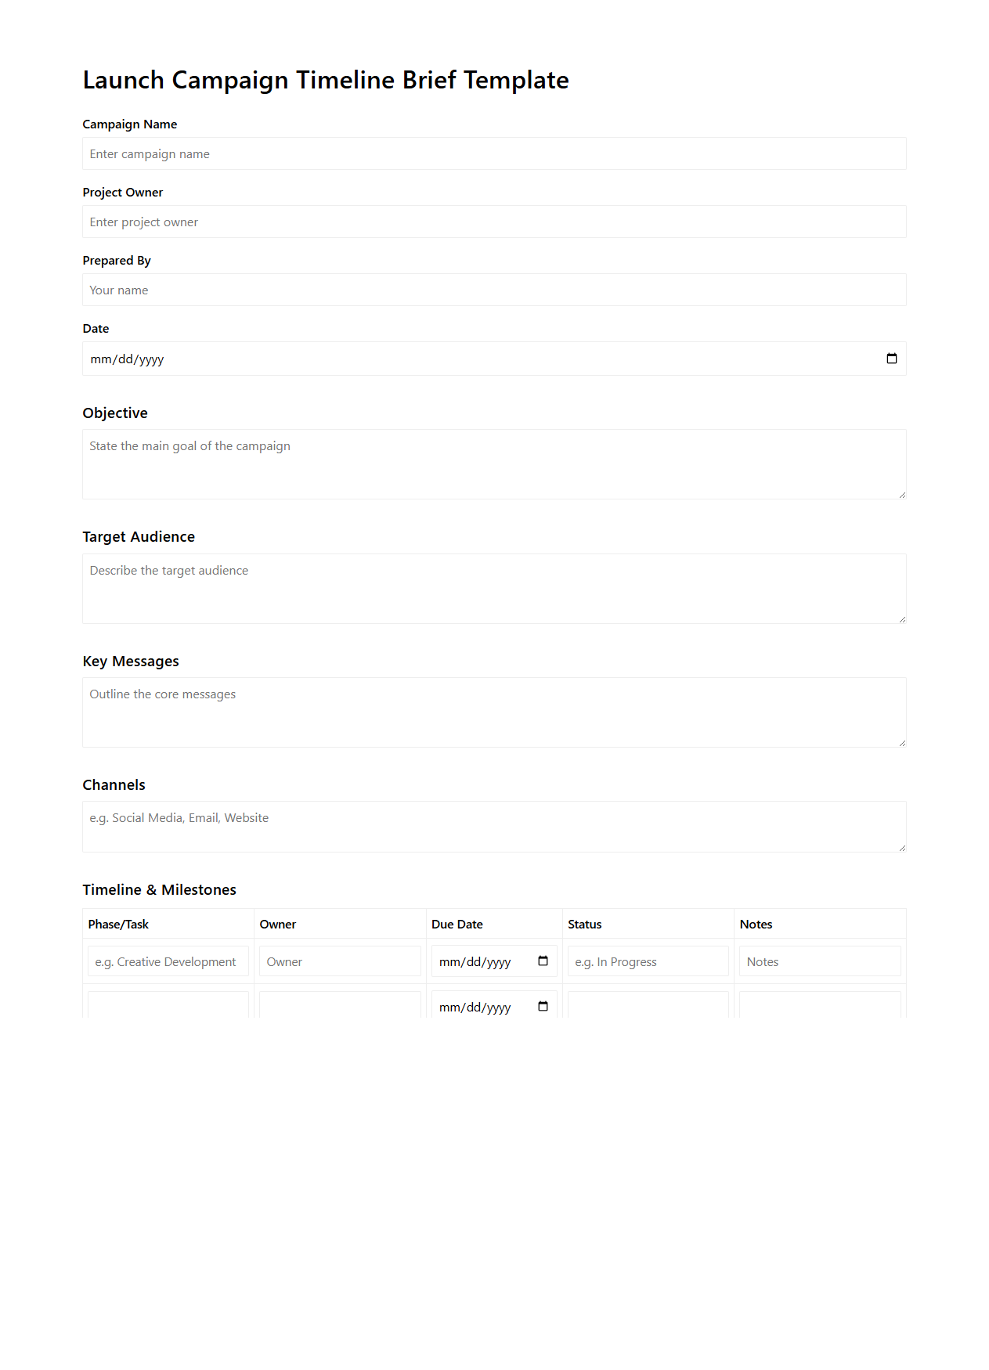Screen dimensions: 989x1370
Task: Click the Project Owner input field
Action: pyautogui.click(x=493, y=222)
